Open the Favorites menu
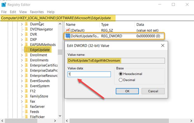The width and height of the screenshot is (194, 123). 37,12
